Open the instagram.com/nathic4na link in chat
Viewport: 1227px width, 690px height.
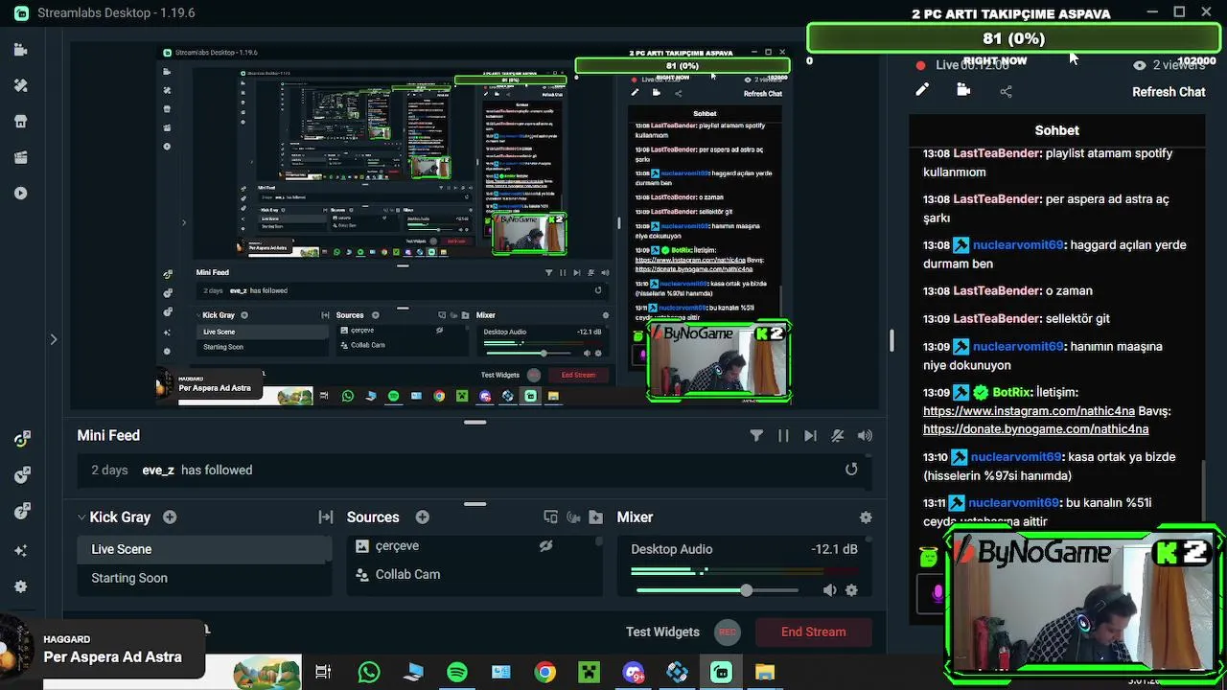(x=1029, y=410)
